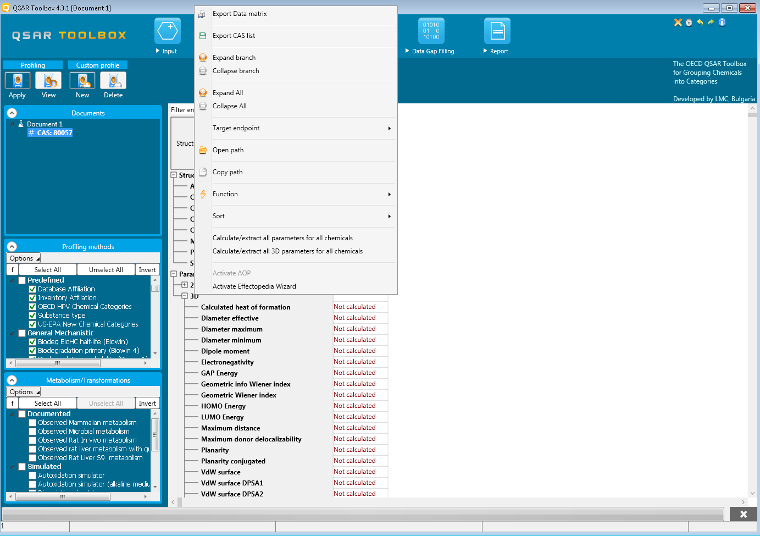Toggle the OECD HPV Chemical Categories checkbox
This screenshot has width=760, height=536.
pyautogui.click(x=32, y=307)
